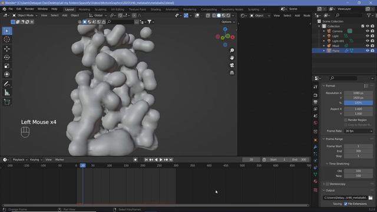Select the Measure tool

pos(7,92)
